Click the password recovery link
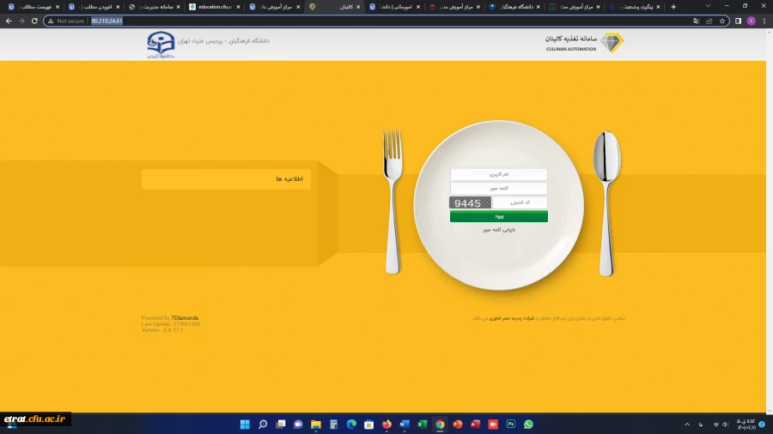773x434 pixels. pyautogui.click(x=498, y=230)
